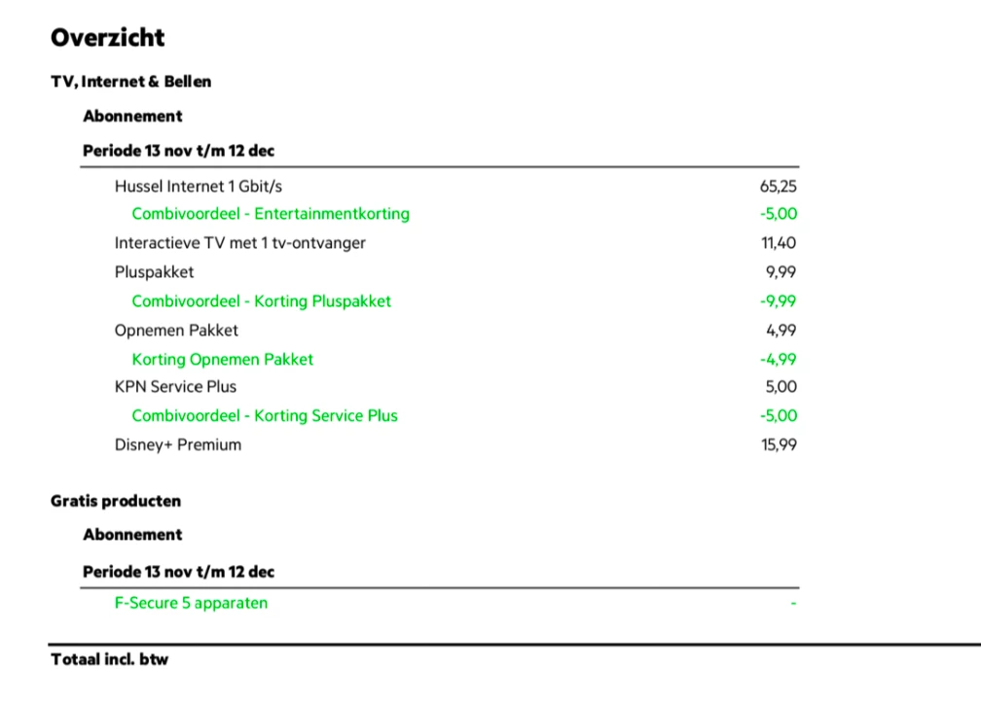The width and height of the screenshot is (981, 704).
Task: Click the 15,99 Disney+ price
Action: (779, 445)
